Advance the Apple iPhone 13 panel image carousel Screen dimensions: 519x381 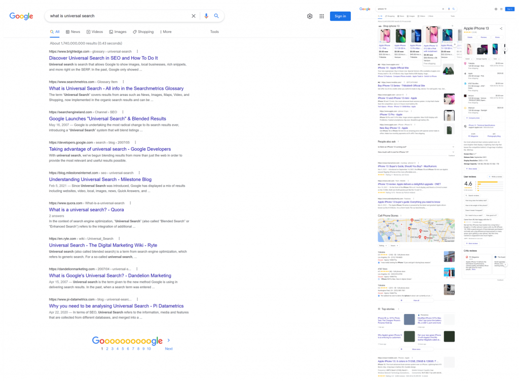coord(505,49)
